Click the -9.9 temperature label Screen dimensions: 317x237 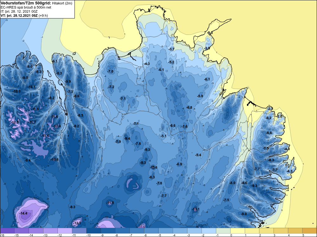(68, 81)
